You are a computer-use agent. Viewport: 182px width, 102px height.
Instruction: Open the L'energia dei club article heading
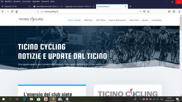click(x=48, y=94)
